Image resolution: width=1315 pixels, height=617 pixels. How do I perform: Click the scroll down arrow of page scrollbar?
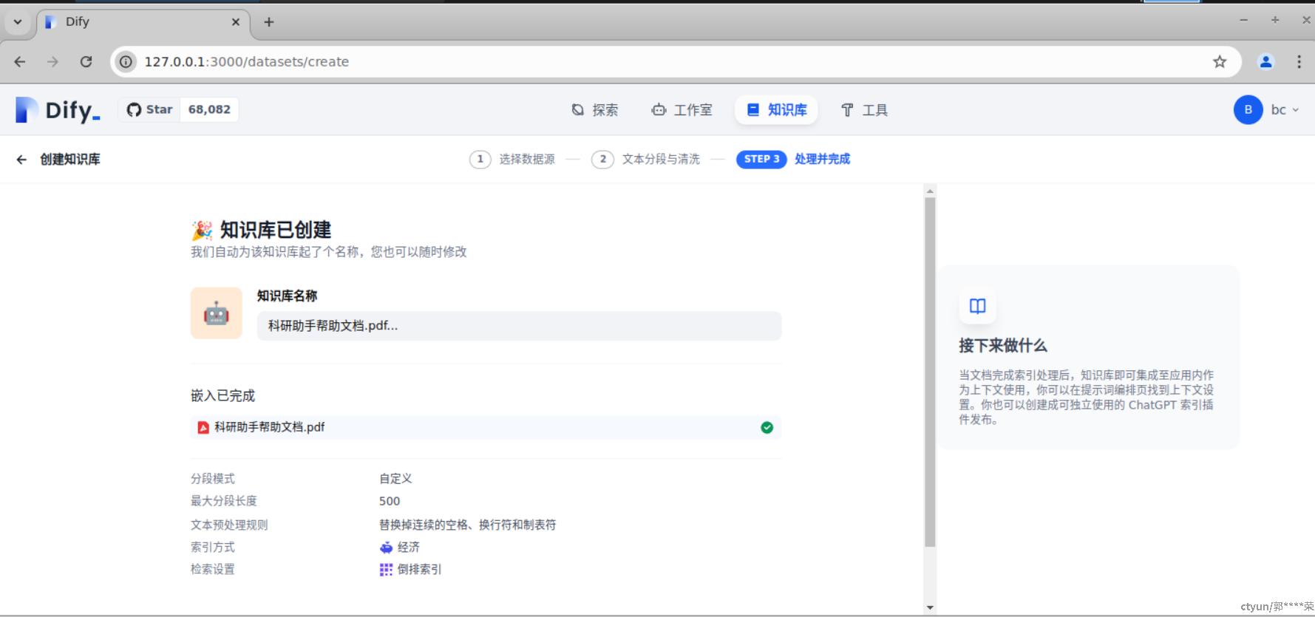coord(930,607)
